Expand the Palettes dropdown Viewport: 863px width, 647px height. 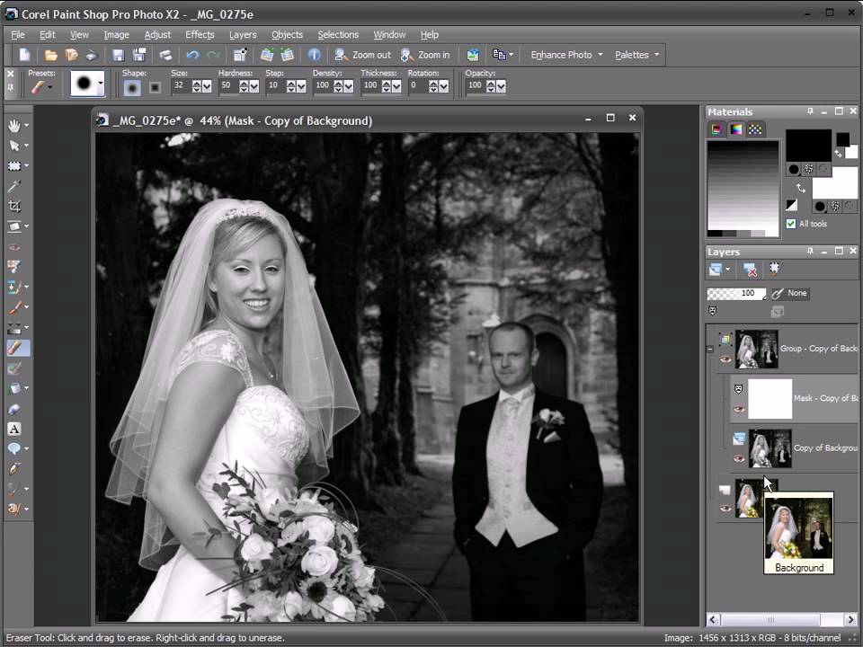coord(636,55)
